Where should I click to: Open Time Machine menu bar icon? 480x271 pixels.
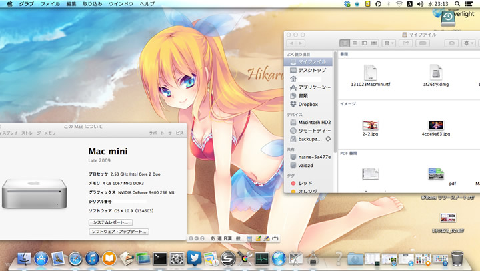coord(378,4)
